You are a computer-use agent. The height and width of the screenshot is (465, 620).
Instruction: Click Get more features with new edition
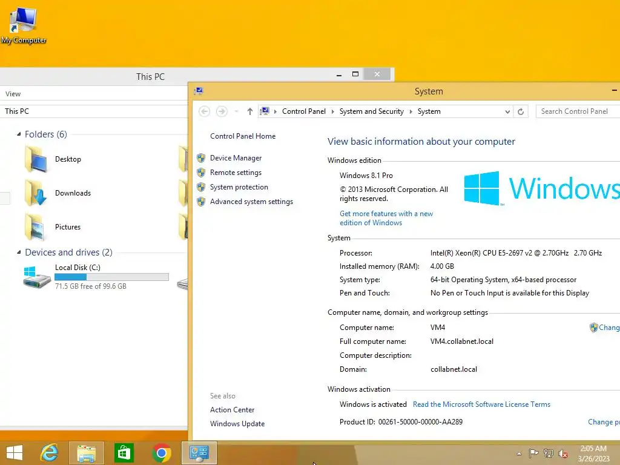click(x=386, y=218)
